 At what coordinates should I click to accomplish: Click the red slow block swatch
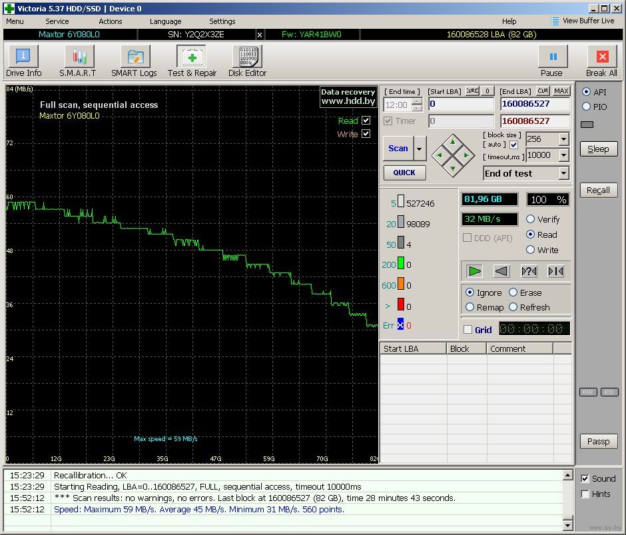(x=401, y=304)
